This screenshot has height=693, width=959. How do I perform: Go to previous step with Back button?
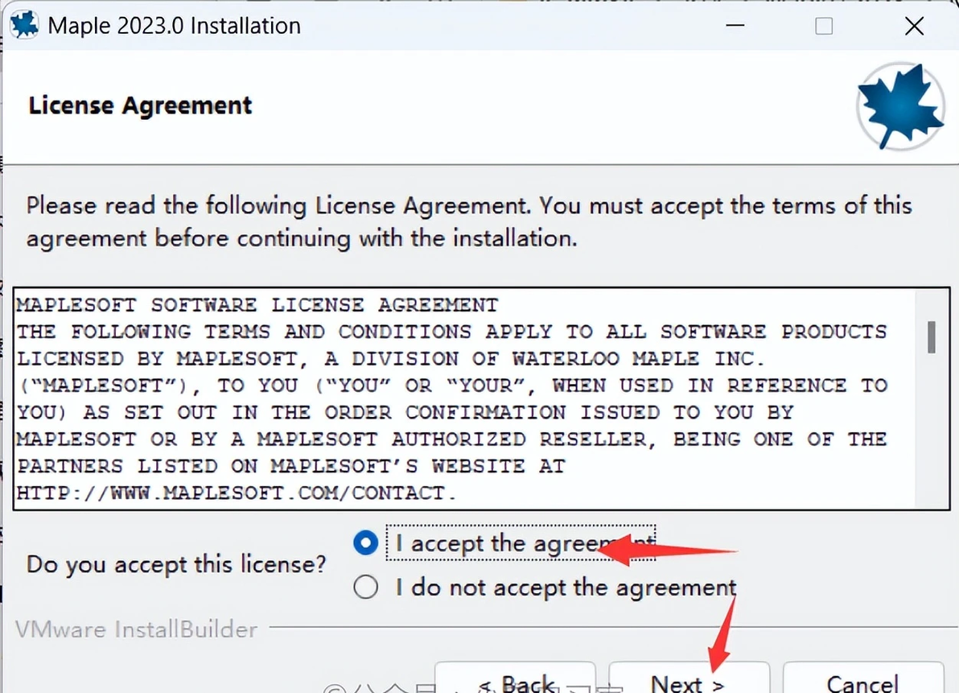pyautogui.click(x=515, y=681)
